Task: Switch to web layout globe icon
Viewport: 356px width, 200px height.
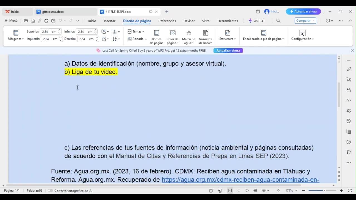Action: pyautogui.click(x=255, y=191)
